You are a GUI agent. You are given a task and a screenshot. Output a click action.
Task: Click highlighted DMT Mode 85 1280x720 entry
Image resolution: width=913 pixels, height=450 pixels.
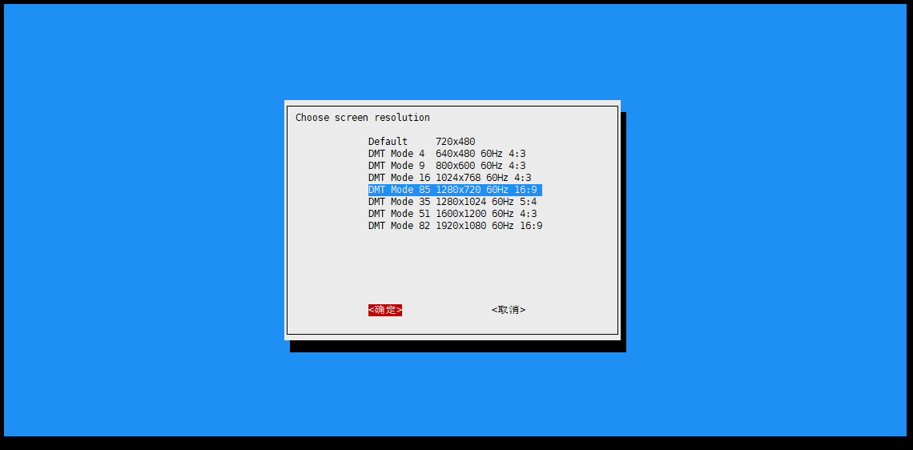pyautogui.click(x=455, y=190)
